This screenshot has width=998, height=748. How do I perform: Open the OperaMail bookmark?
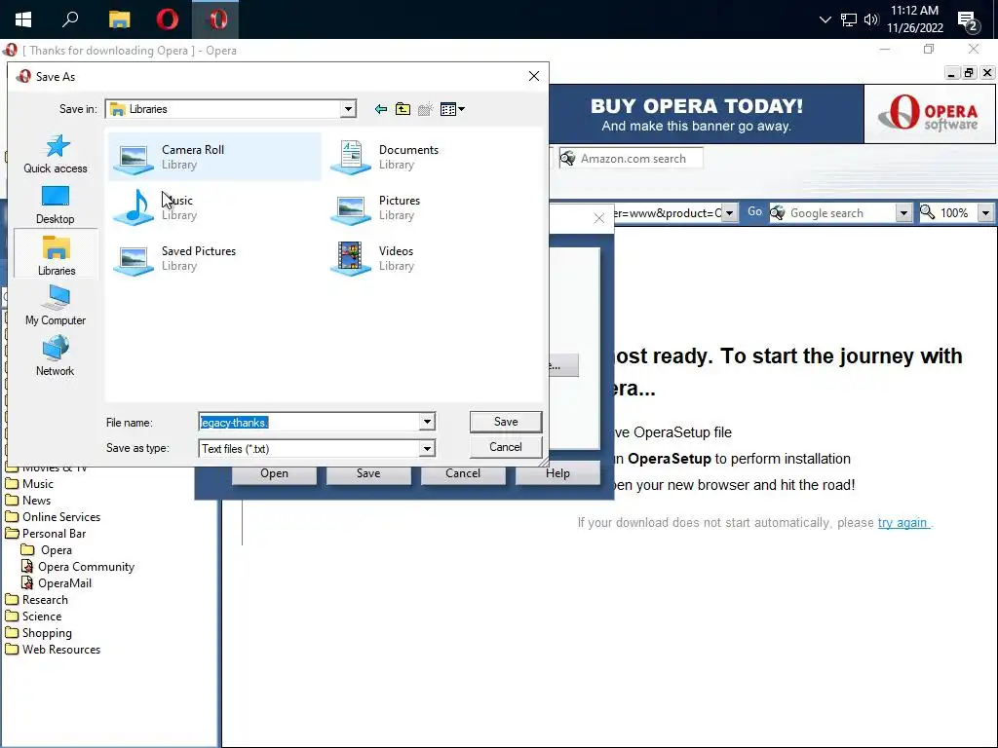pos(57,583)
